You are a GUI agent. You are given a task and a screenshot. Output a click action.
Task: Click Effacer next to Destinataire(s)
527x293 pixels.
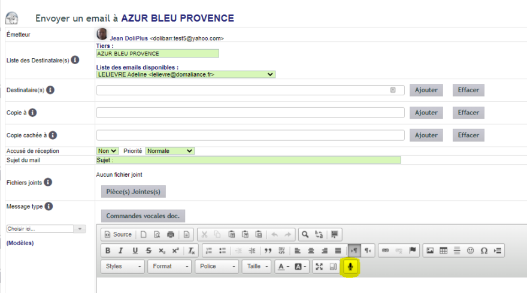[x=468, y=90]
